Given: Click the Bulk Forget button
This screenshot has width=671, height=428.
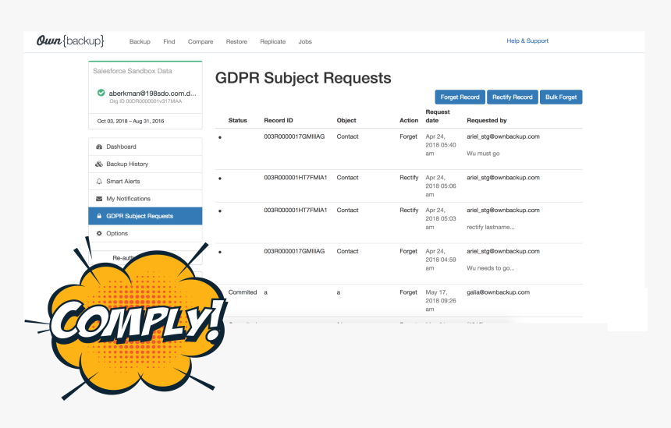Looking at the screenshot, I should 561,97.
